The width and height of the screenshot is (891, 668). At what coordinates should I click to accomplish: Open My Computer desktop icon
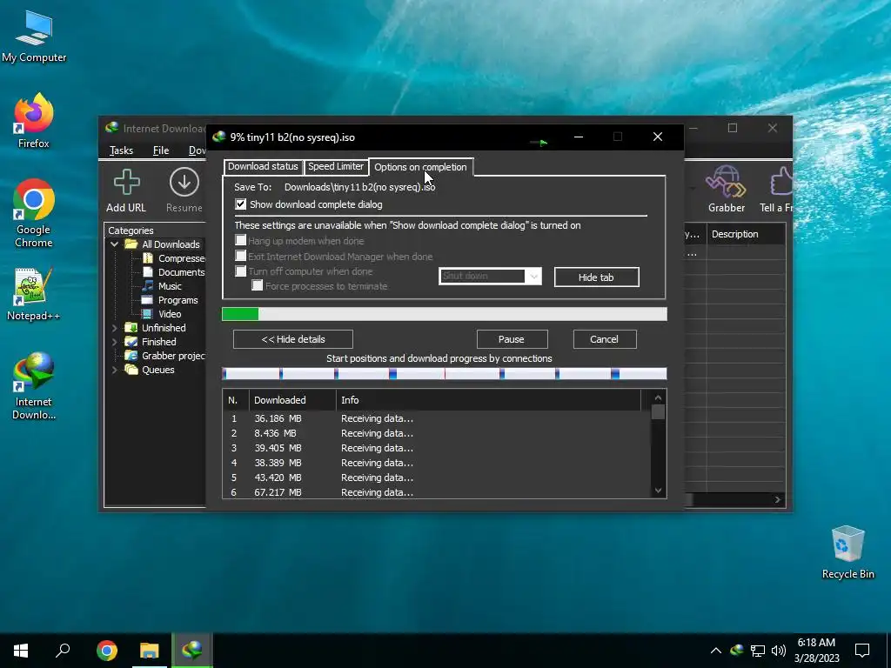click(34, 36)
